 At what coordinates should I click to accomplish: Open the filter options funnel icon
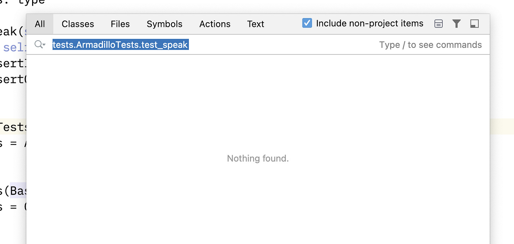[x=456, y=24]
